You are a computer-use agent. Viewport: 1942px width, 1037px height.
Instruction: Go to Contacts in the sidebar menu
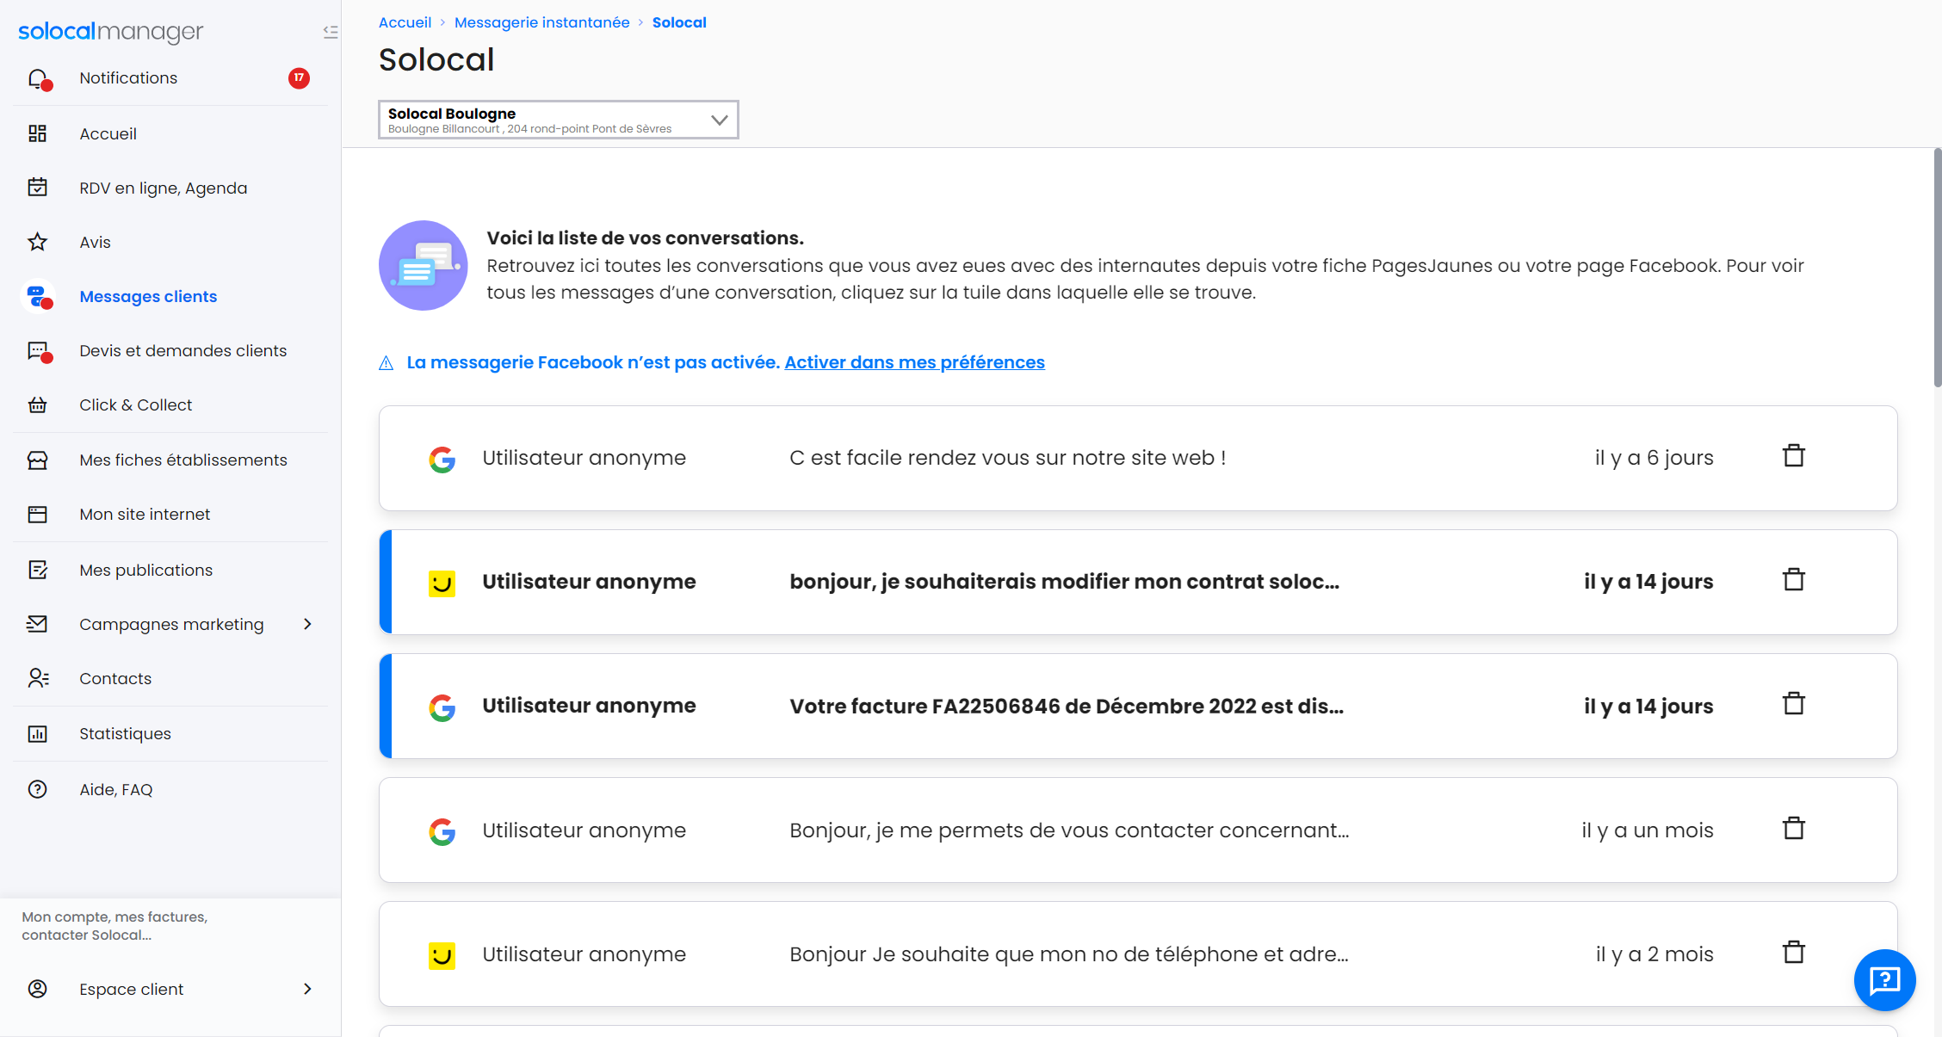click(x=115, y=678)
